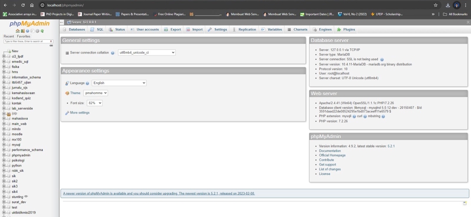Open the Variables tab

point(271,29)
